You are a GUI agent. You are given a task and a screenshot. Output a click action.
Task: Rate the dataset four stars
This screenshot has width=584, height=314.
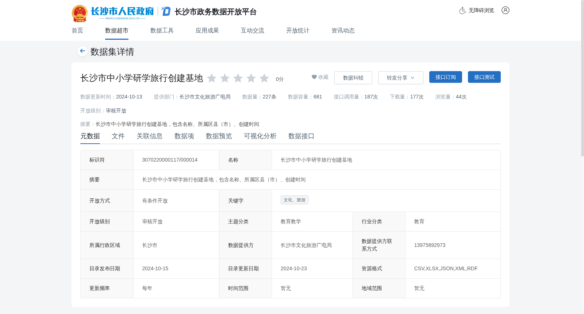pos(251,78)
